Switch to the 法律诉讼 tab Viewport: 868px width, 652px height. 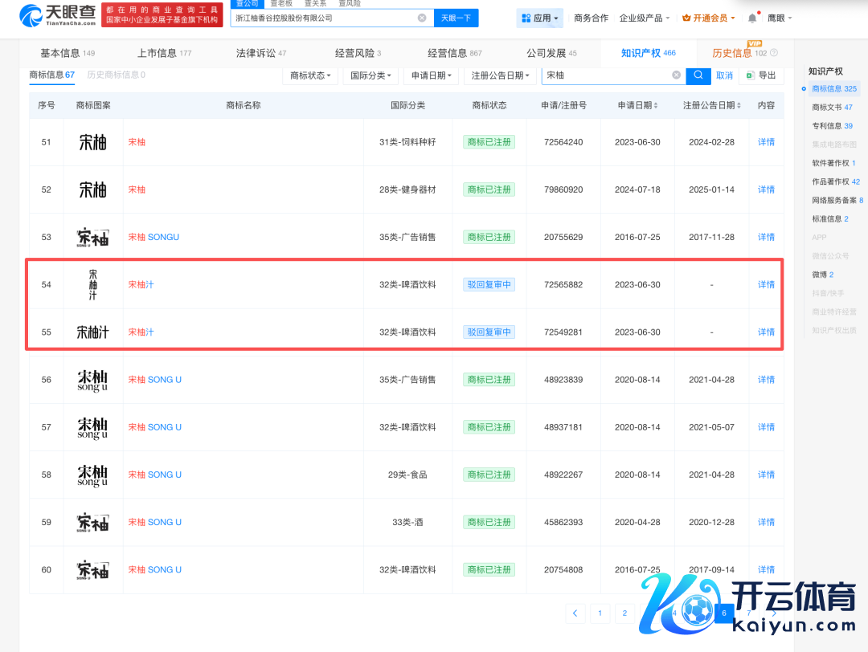260,54
